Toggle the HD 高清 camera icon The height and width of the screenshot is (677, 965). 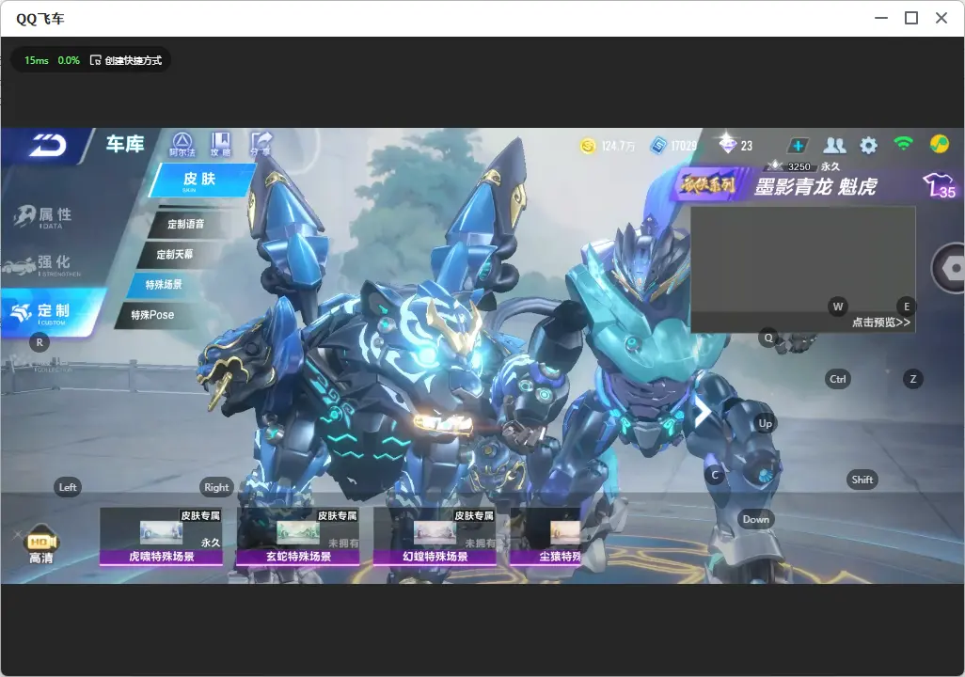click(41, 544)
